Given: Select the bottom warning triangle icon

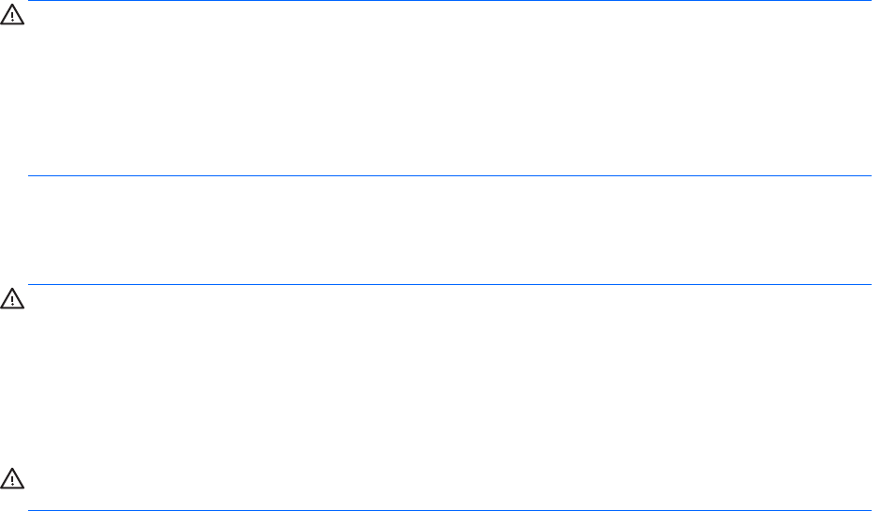Looking at the screenshot, I should pyautogui.click(x=14, y=479).
